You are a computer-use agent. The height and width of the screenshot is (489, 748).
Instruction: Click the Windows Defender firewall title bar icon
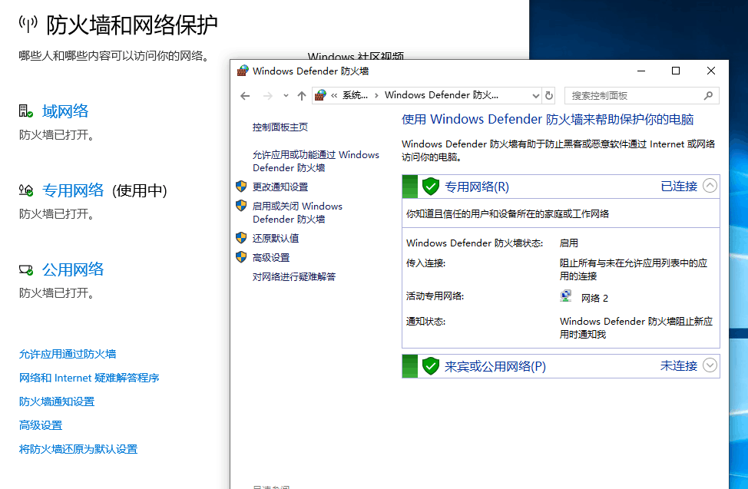pyautogui.click(x=243, y=71)
